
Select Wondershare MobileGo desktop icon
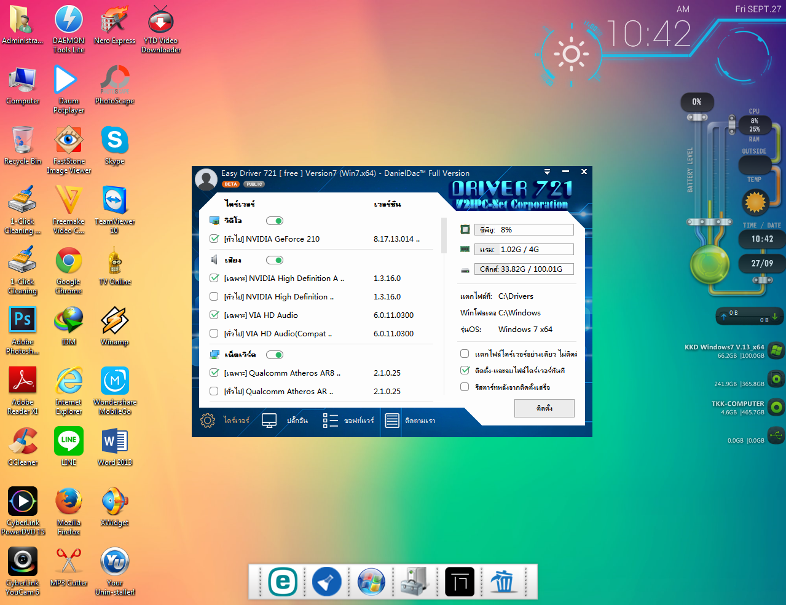click(114, 390)
